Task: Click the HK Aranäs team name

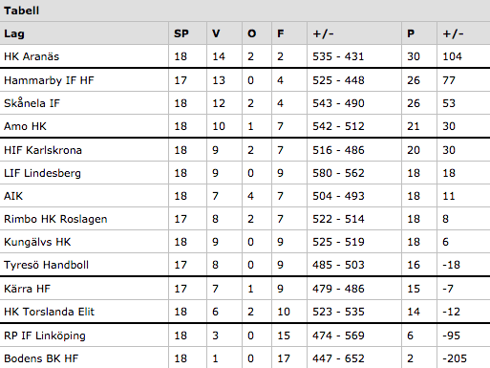Action: point(32,56)
